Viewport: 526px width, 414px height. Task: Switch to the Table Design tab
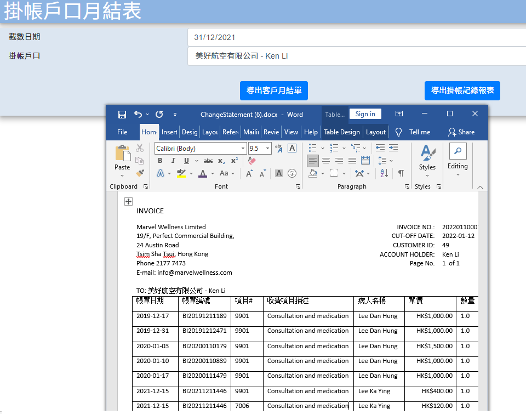pyautogui.click(x=341, y=132)
